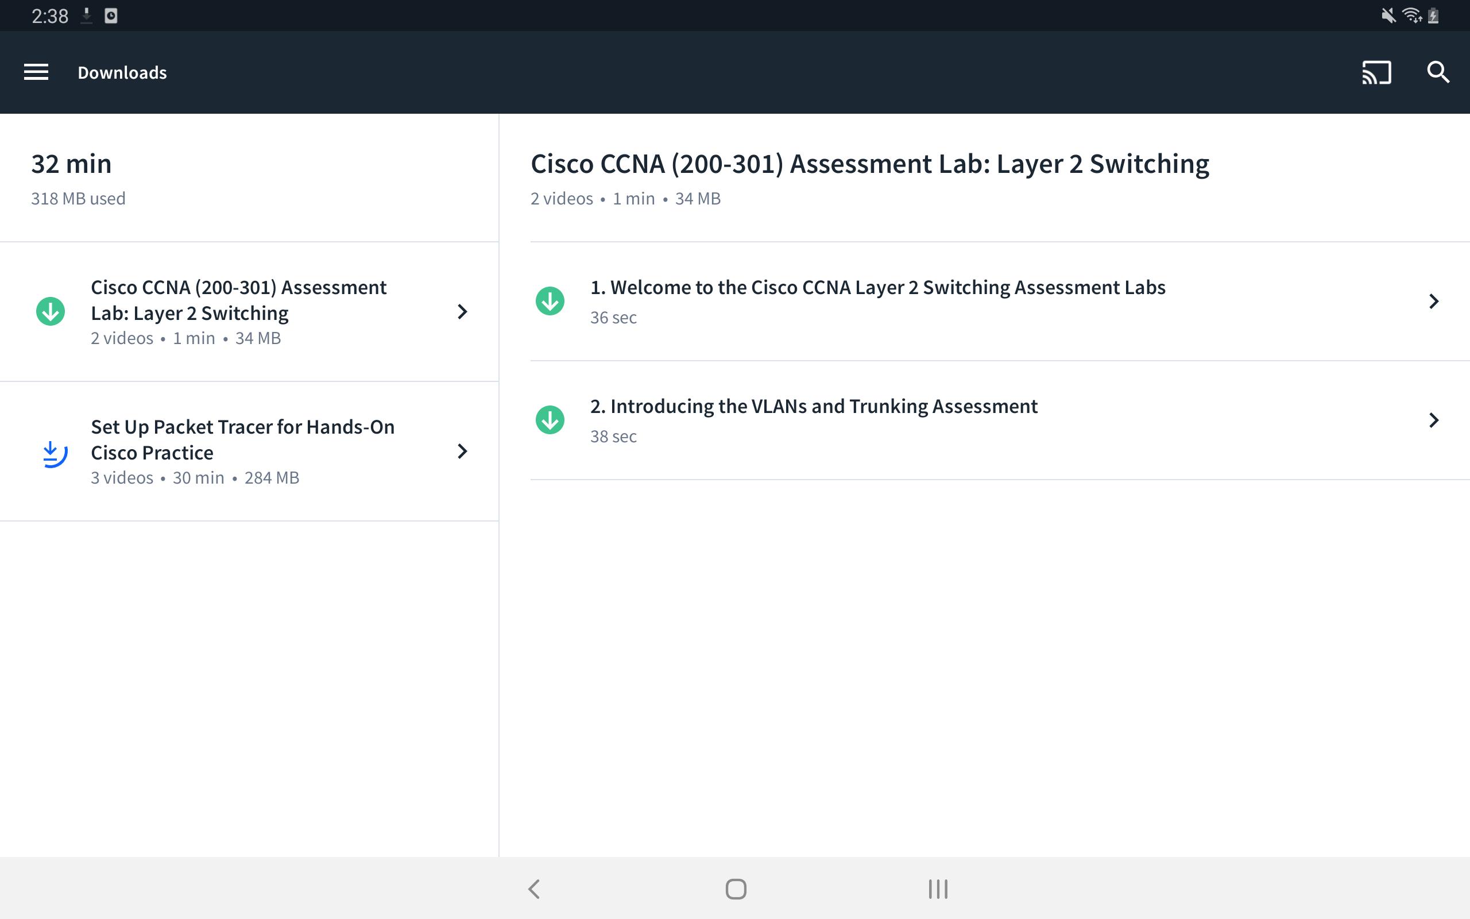Tap the '38 sec' duration label
This screenshot has width=1470, height=919.
pyautogui.click(x=613, y=437)
